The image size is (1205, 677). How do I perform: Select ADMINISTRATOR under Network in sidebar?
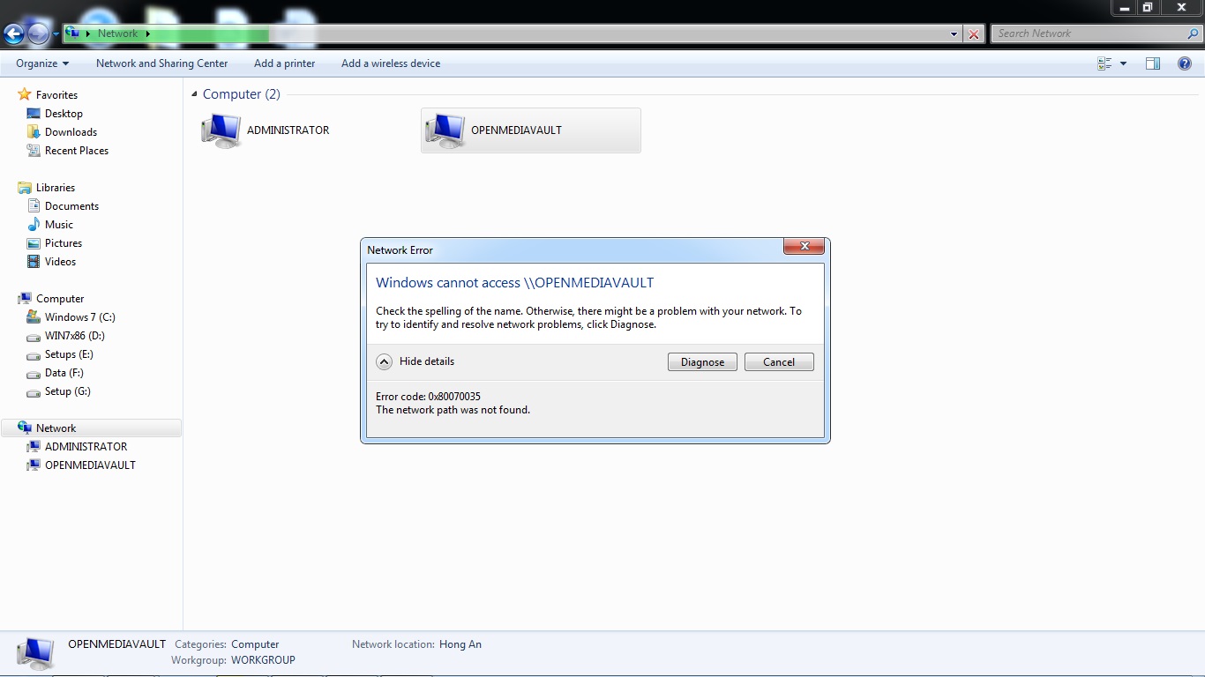click(x=86, y=447)
